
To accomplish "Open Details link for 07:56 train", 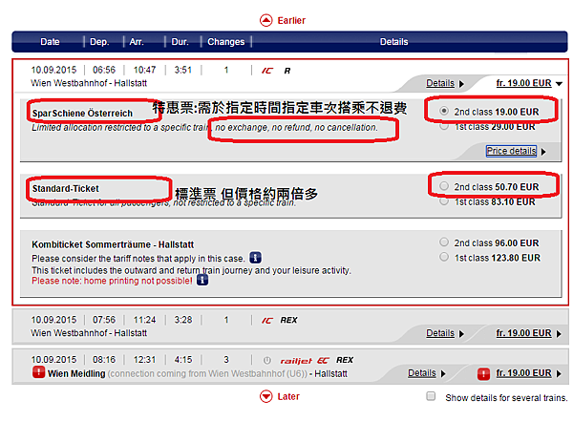I will coord(440,333).
